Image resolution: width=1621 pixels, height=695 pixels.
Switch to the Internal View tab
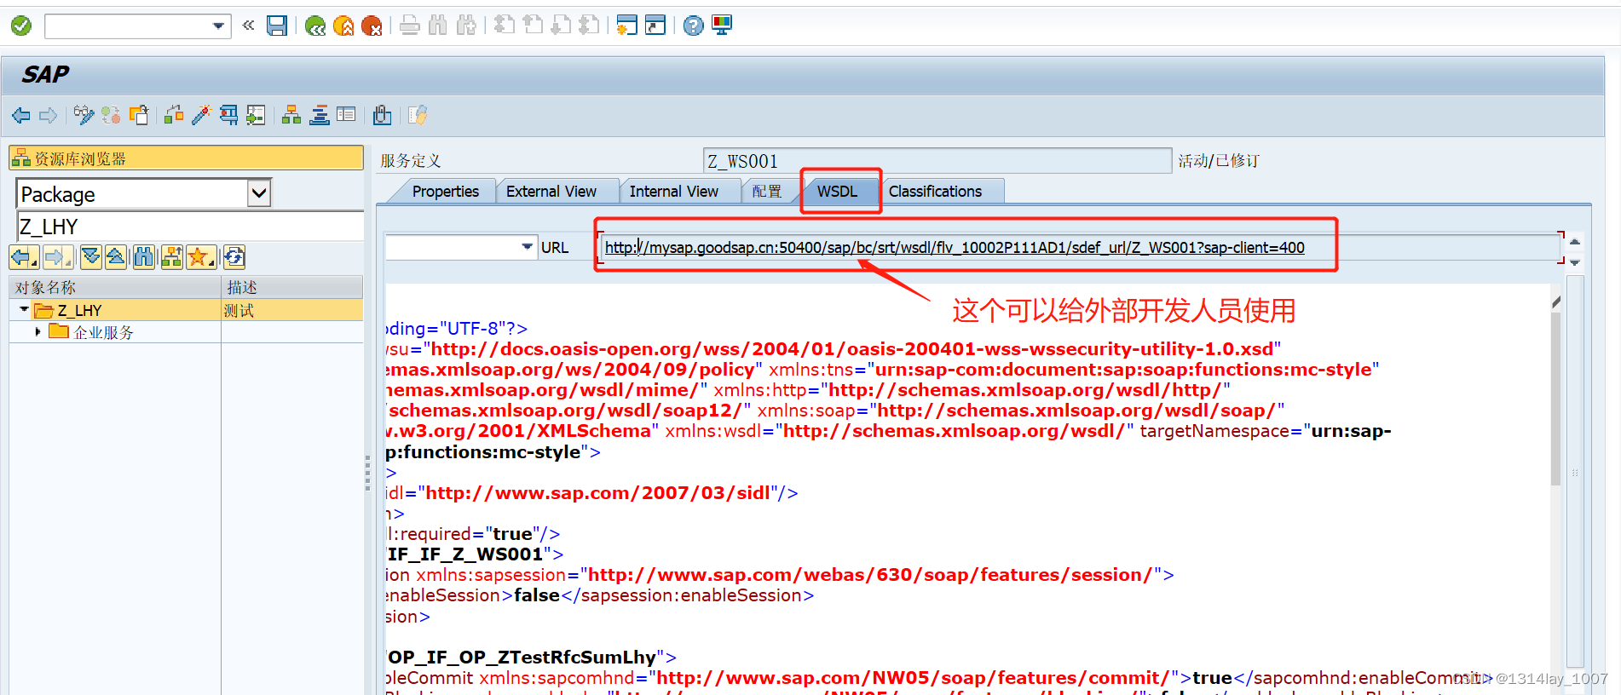point(674,192)
